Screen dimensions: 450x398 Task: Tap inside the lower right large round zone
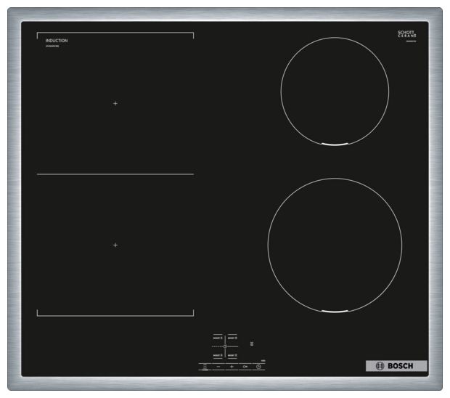pos(335,245)
